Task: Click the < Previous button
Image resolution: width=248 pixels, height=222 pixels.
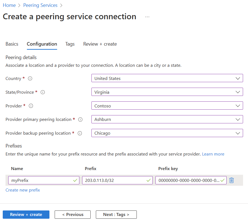Action: pos(73,215)
